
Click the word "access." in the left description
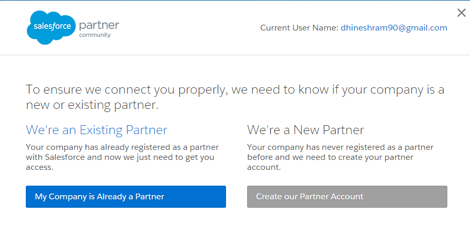coord(40,167)
